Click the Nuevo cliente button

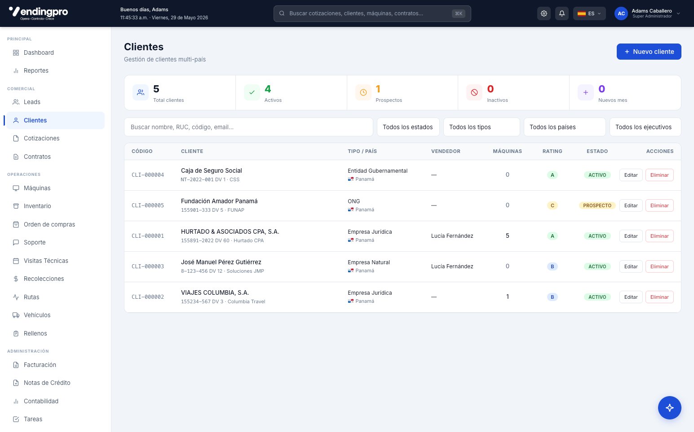tap(649, 52)
